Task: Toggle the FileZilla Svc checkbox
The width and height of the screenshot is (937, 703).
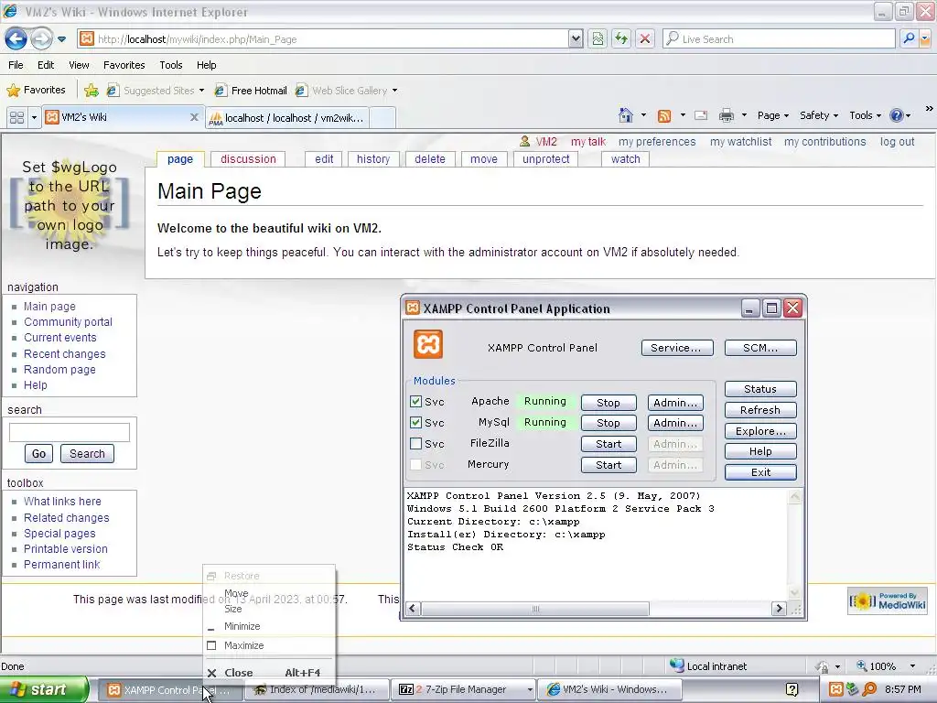Action: (x=416, y=444)
